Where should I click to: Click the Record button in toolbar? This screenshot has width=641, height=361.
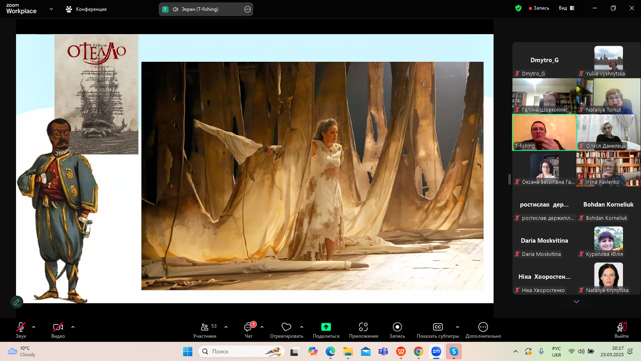pyautogui.click(x=397, y=327)
